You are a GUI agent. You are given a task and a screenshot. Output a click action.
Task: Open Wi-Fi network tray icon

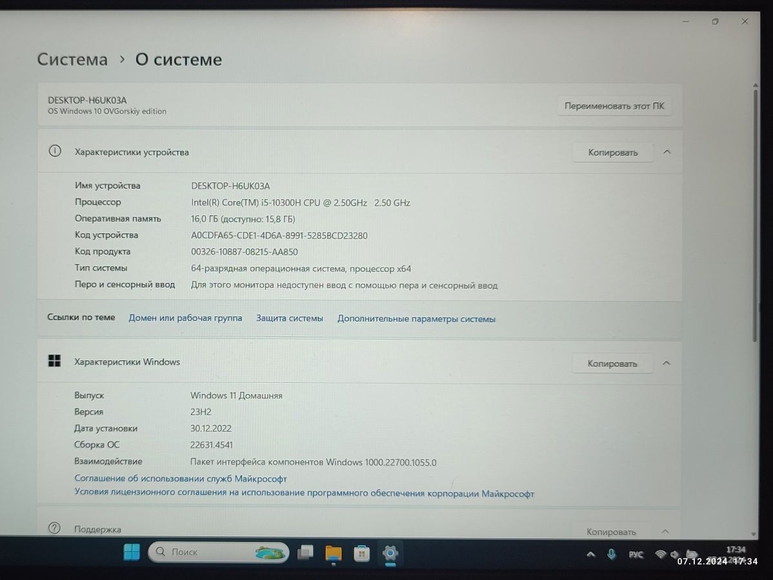click(661, 554)
